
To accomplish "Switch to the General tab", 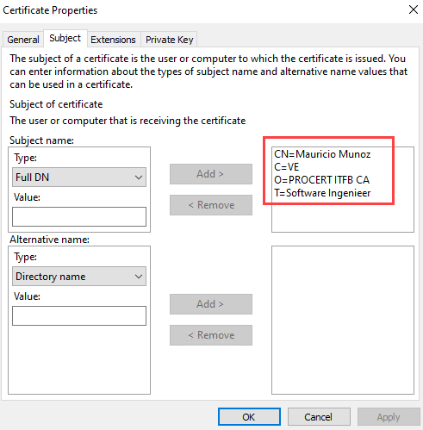I will (23, 40).
